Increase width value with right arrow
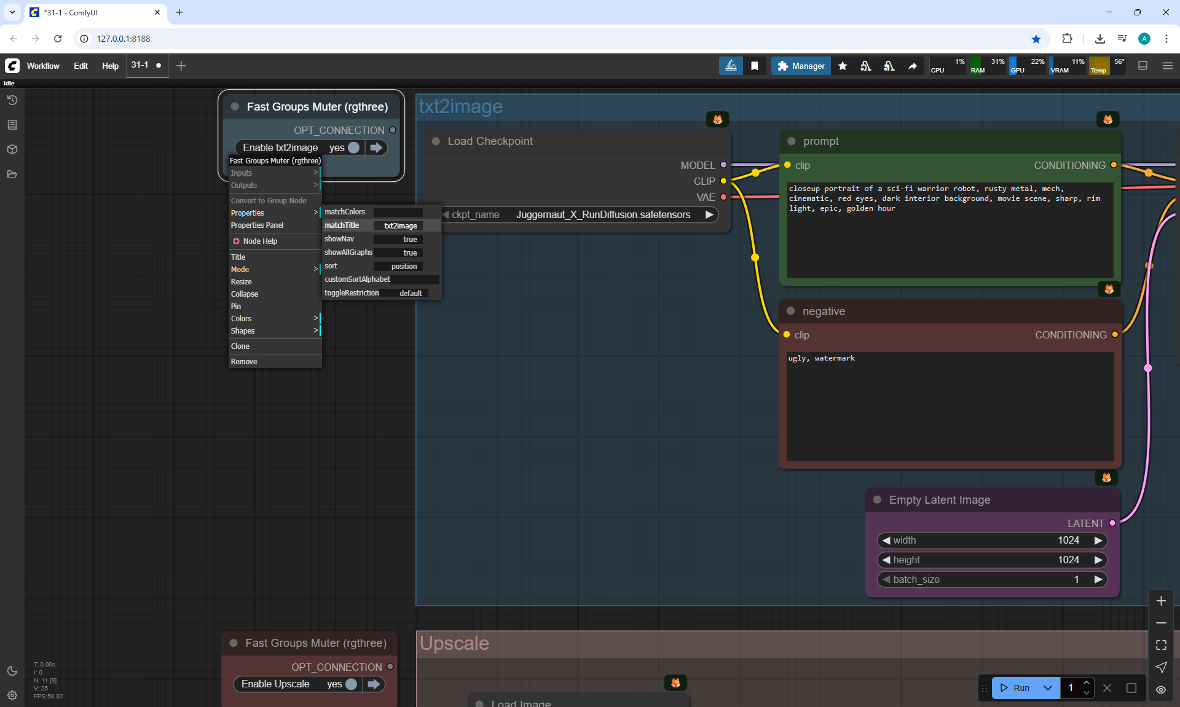 point(1098,541)
